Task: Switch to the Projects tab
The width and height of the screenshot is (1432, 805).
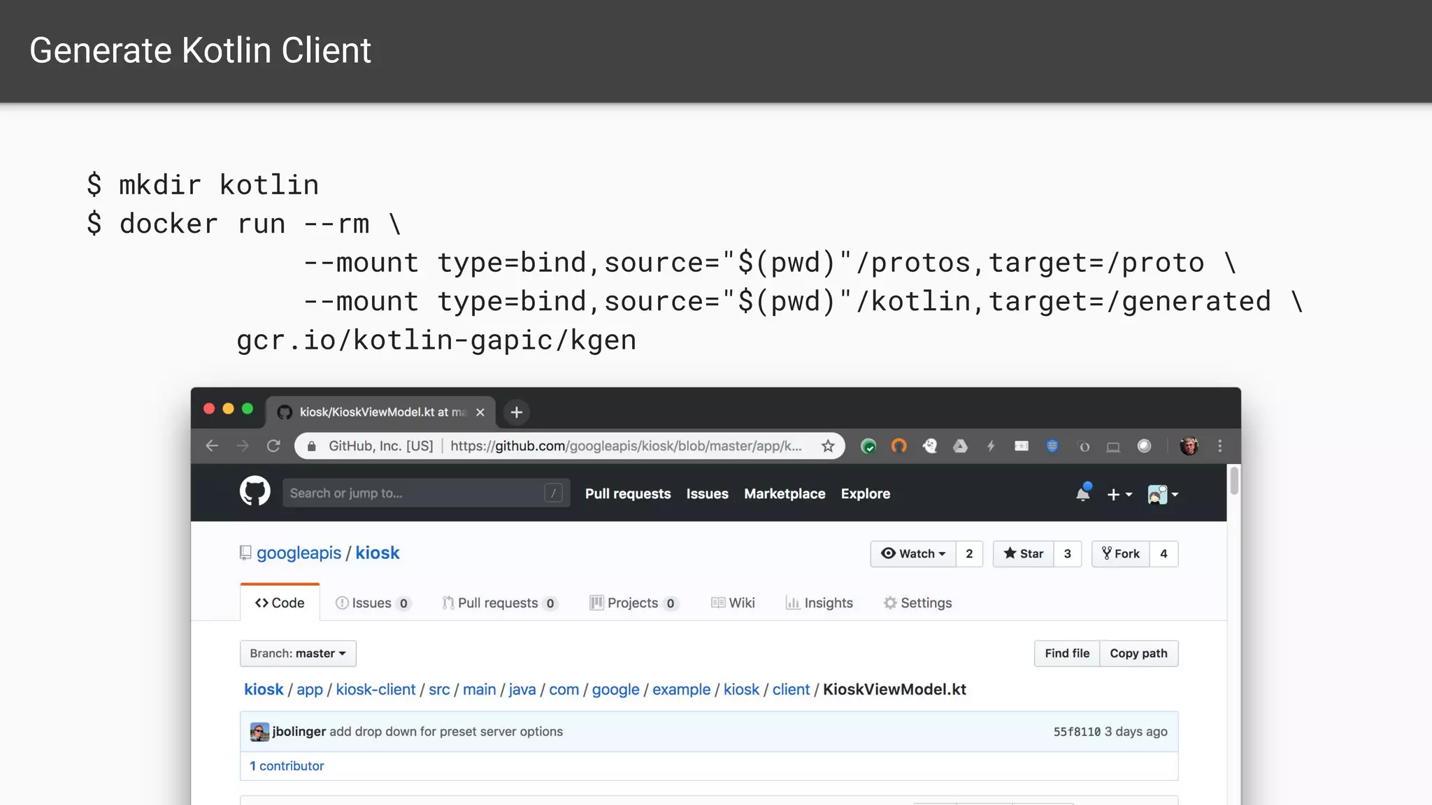Action: (x=633, y=603)
